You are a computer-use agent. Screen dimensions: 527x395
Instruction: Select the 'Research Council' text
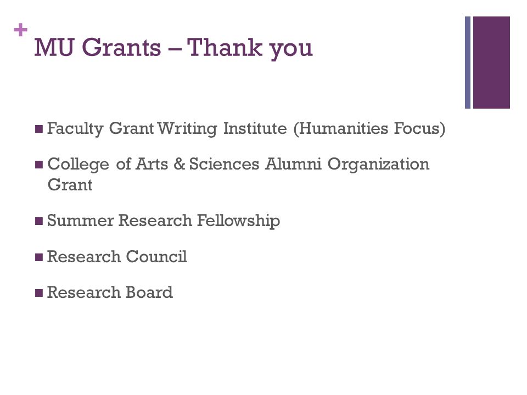coord(117,257)
